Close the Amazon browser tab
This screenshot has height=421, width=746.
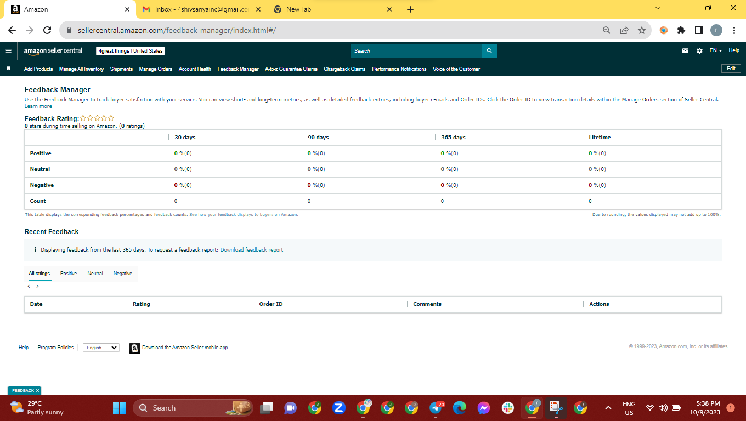pos(127,9)
